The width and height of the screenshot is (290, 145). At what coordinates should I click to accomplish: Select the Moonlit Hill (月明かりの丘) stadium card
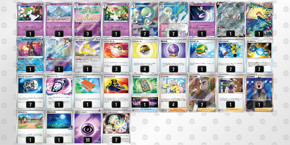59,126
